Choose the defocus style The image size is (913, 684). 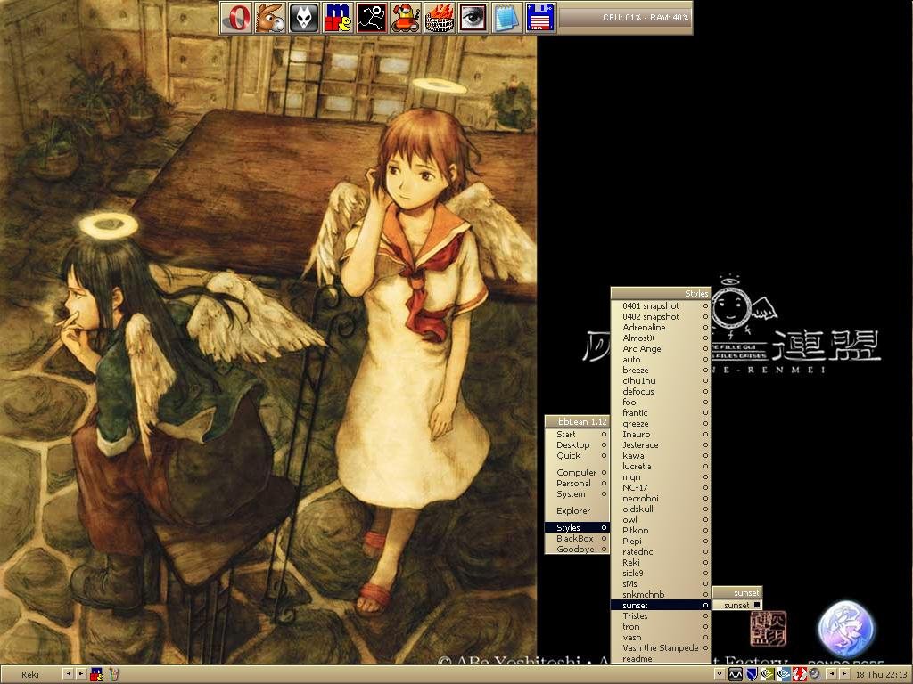(661, 392)
